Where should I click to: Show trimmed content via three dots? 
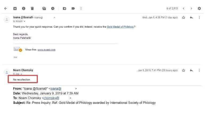(x=15, y=57)
